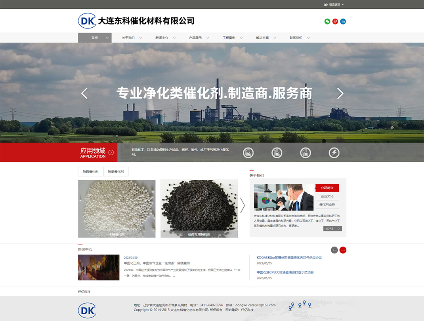This screenshot has width=424, height=321.
Task: Click the MORE button in About section
Action: (332, 229)
